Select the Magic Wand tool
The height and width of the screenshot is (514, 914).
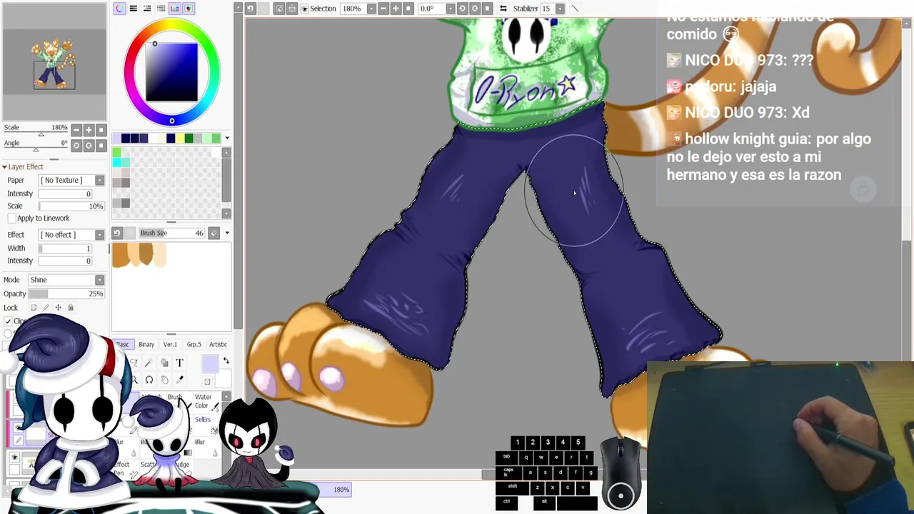coord(149,363)
